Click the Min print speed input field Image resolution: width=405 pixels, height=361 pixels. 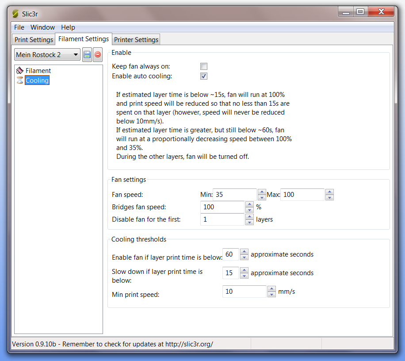click(x=245, y=291)
